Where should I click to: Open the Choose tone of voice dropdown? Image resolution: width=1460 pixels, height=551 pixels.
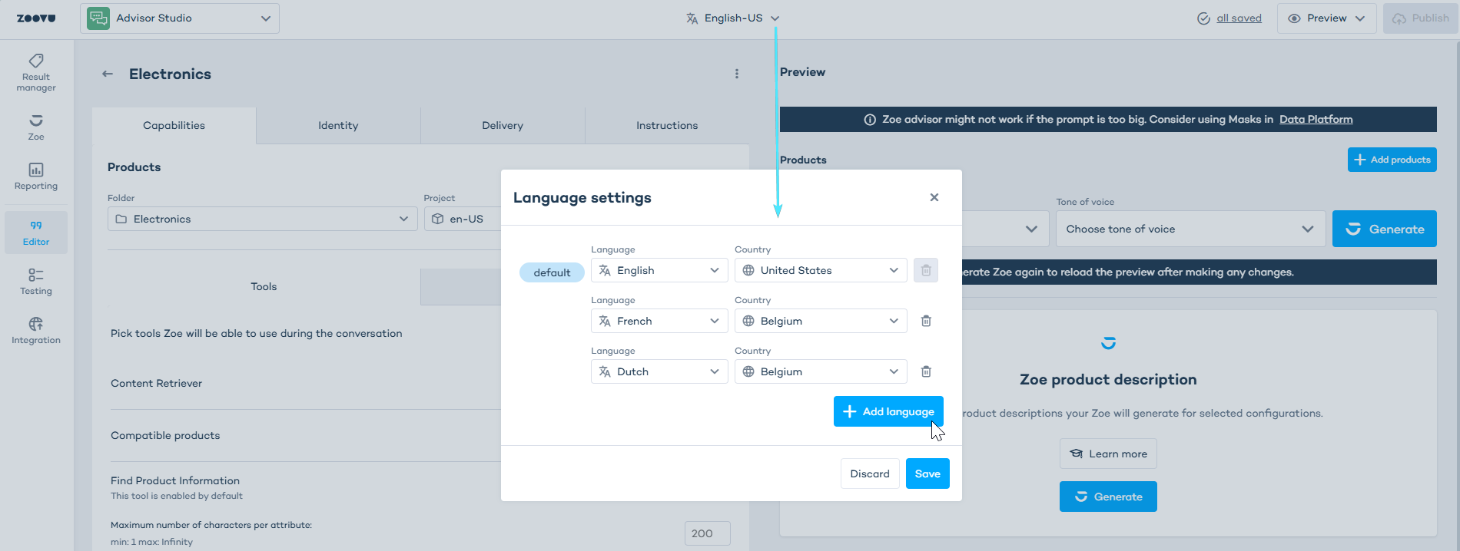[1190, 229]
